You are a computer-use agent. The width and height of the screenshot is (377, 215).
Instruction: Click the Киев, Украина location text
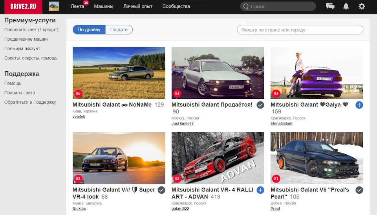(85, 111)
